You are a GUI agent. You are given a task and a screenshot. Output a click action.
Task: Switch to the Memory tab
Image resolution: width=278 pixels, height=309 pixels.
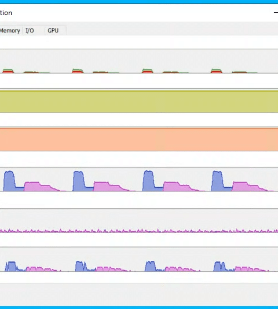10,31
